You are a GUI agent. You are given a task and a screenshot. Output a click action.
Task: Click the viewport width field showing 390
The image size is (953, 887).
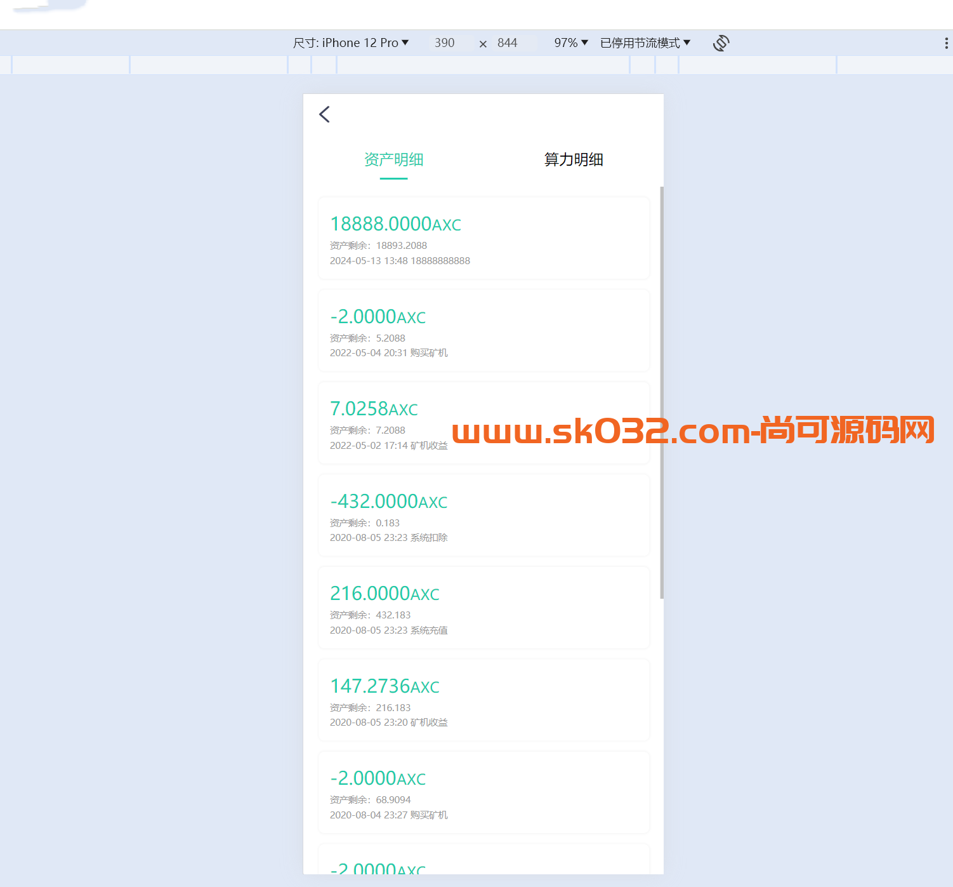[x=444, y=43]
